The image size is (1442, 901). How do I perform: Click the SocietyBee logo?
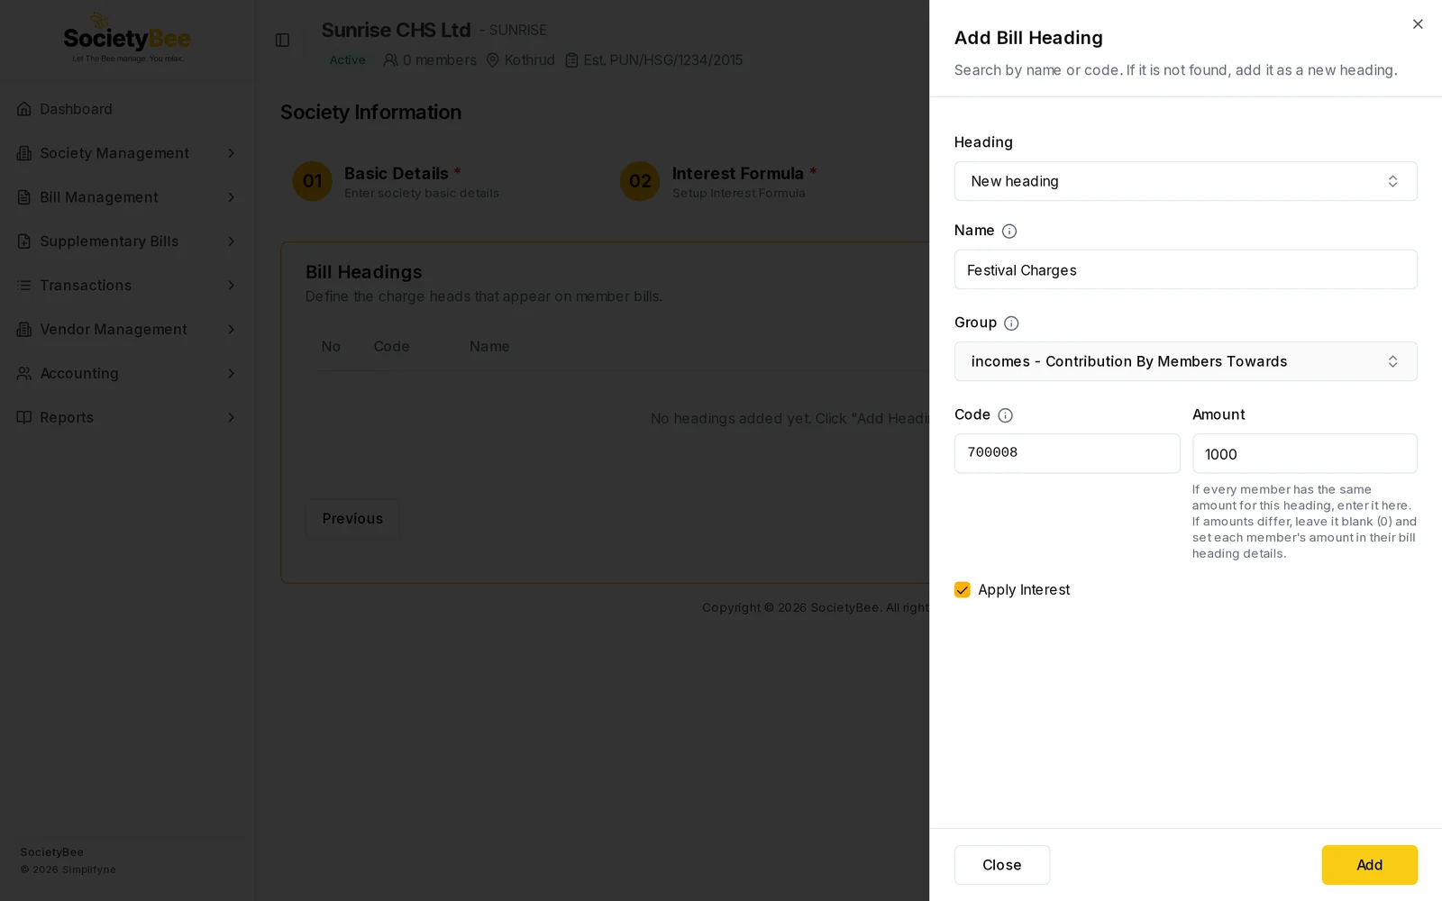coord(127,38)
